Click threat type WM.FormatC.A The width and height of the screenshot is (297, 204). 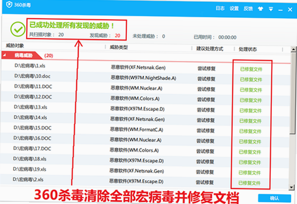tap(136, 130)
